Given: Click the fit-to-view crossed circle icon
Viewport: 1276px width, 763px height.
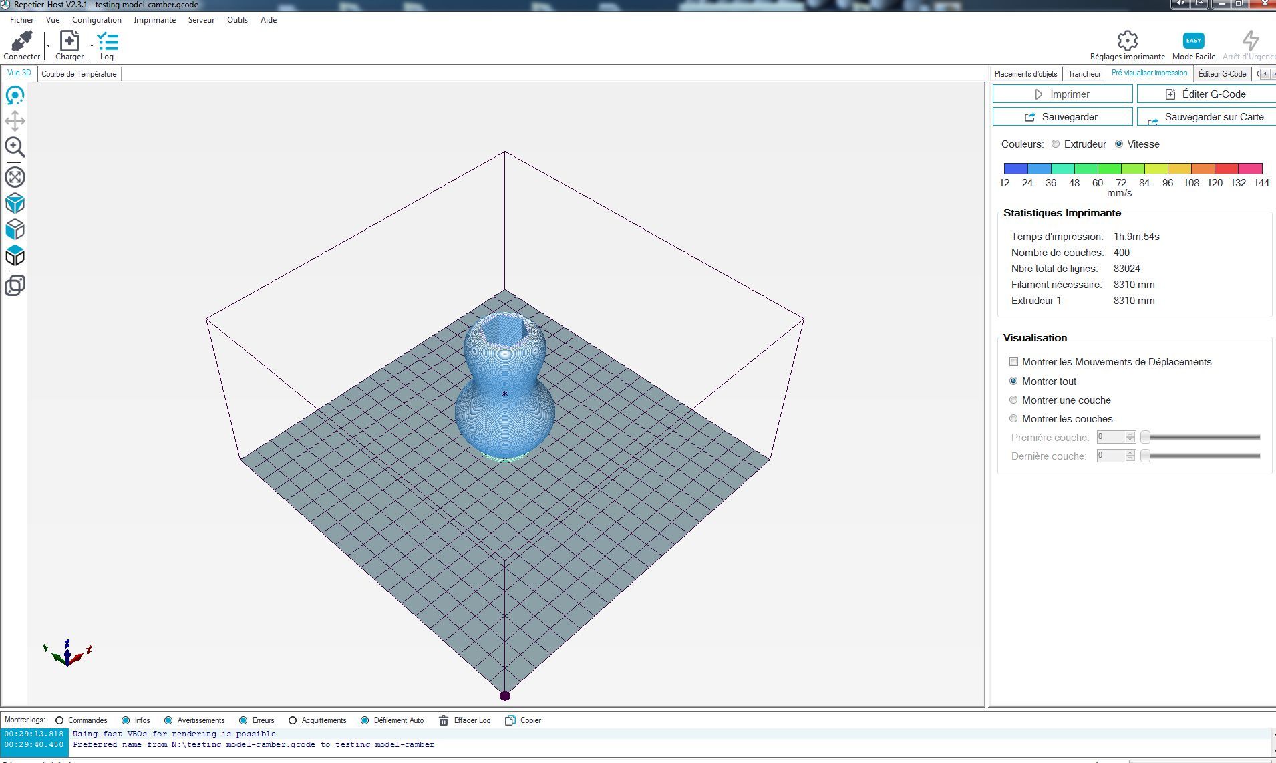Looking at the screenshot, I should pos(15,177).
